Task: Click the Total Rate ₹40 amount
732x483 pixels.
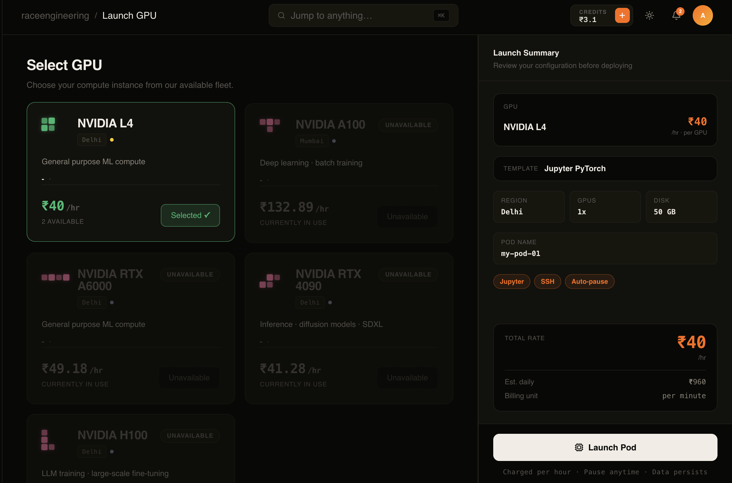Action: click(x=691, y=342)
